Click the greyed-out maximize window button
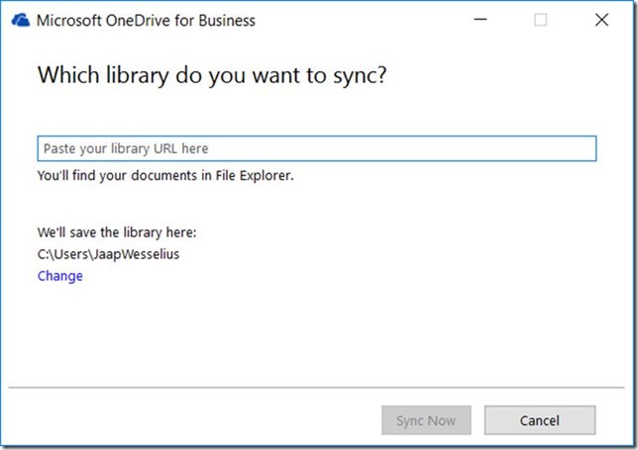638x450 pixels. click(x=540, y=20)
